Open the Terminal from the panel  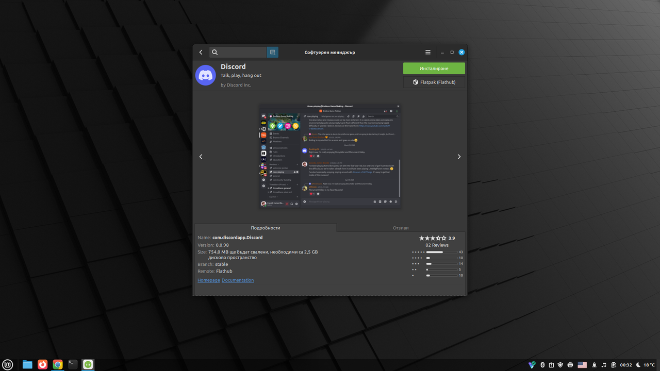[x=73, y=364]
